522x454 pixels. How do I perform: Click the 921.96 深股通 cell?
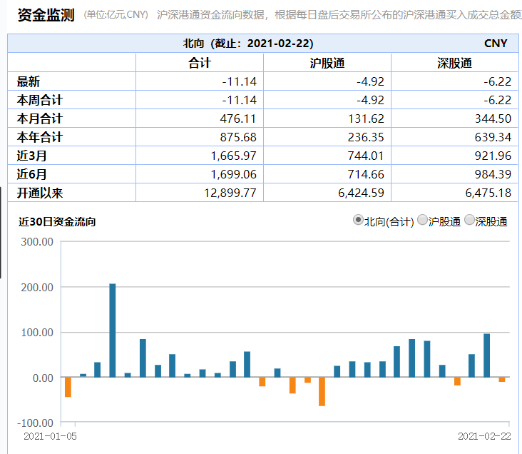tap(454, 156)
